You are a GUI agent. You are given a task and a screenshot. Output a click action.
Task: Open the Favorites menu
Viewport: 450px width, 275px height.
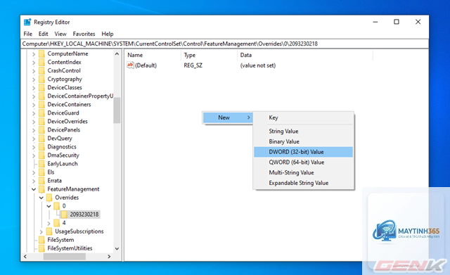84,34
